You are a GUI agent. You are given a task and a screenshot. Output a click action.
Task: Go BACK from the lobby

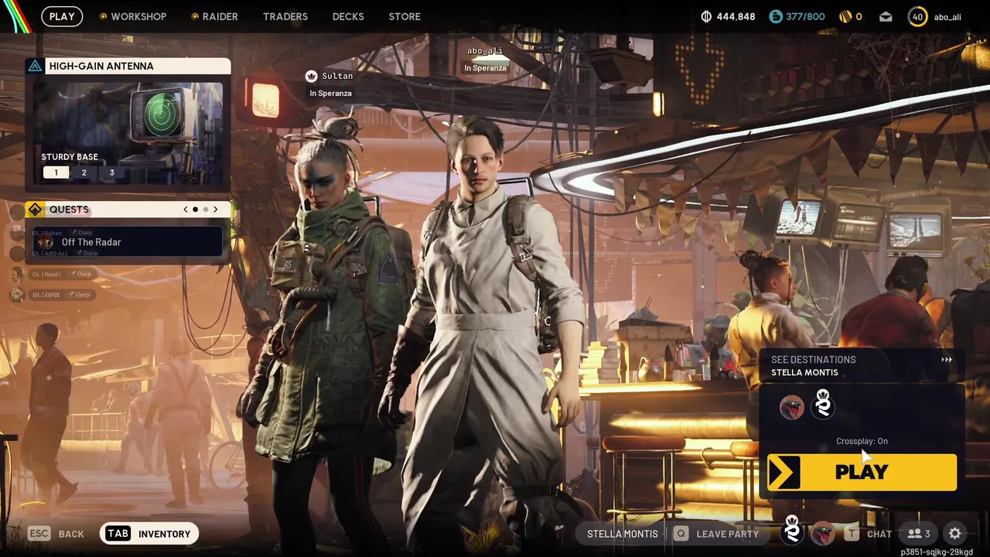71,534
